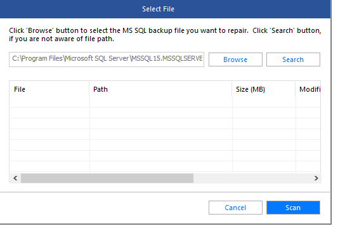Select the bottom empty row in file list
This screenshot has height=231, width=338.
click(166, 166)
